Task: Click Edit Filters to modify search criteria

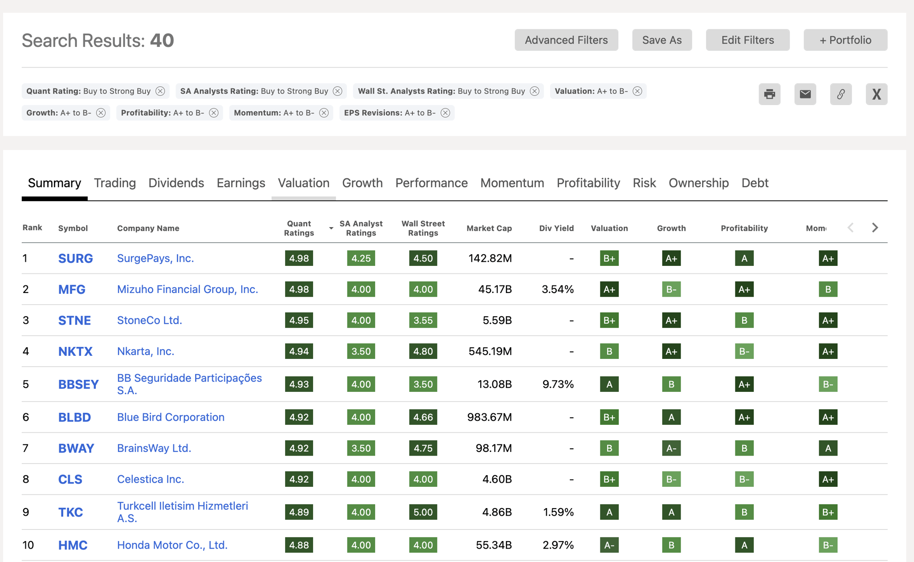Action: coord(747,40)
